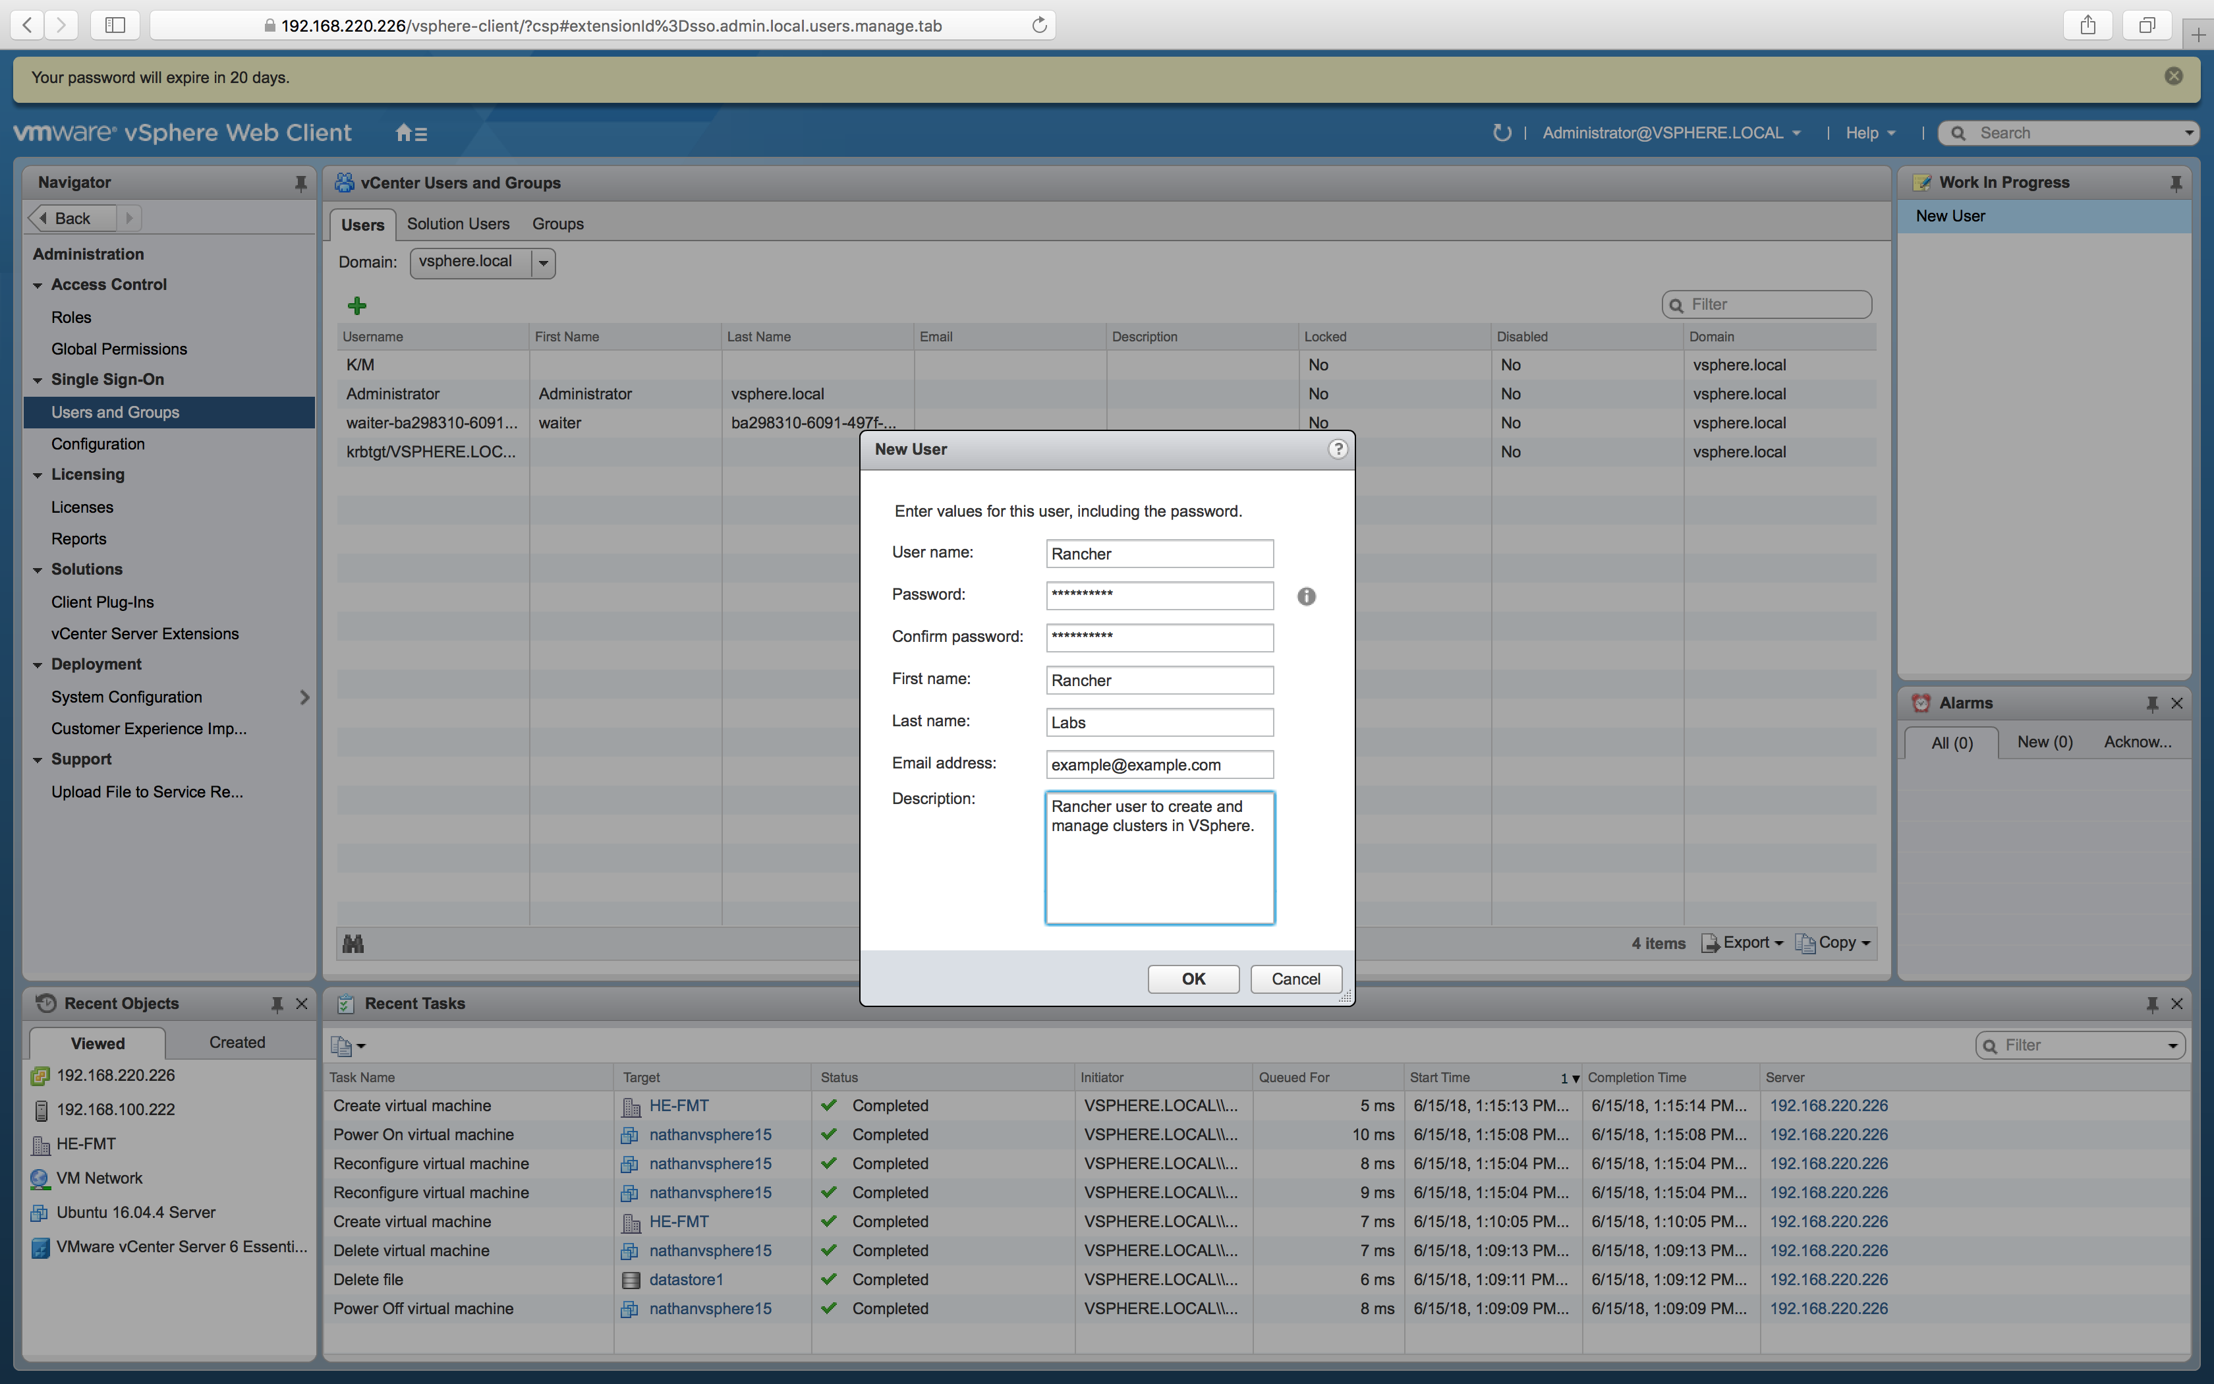Click the Email address input field
Screen dimensions: 2214x1384
point(1159,763)
